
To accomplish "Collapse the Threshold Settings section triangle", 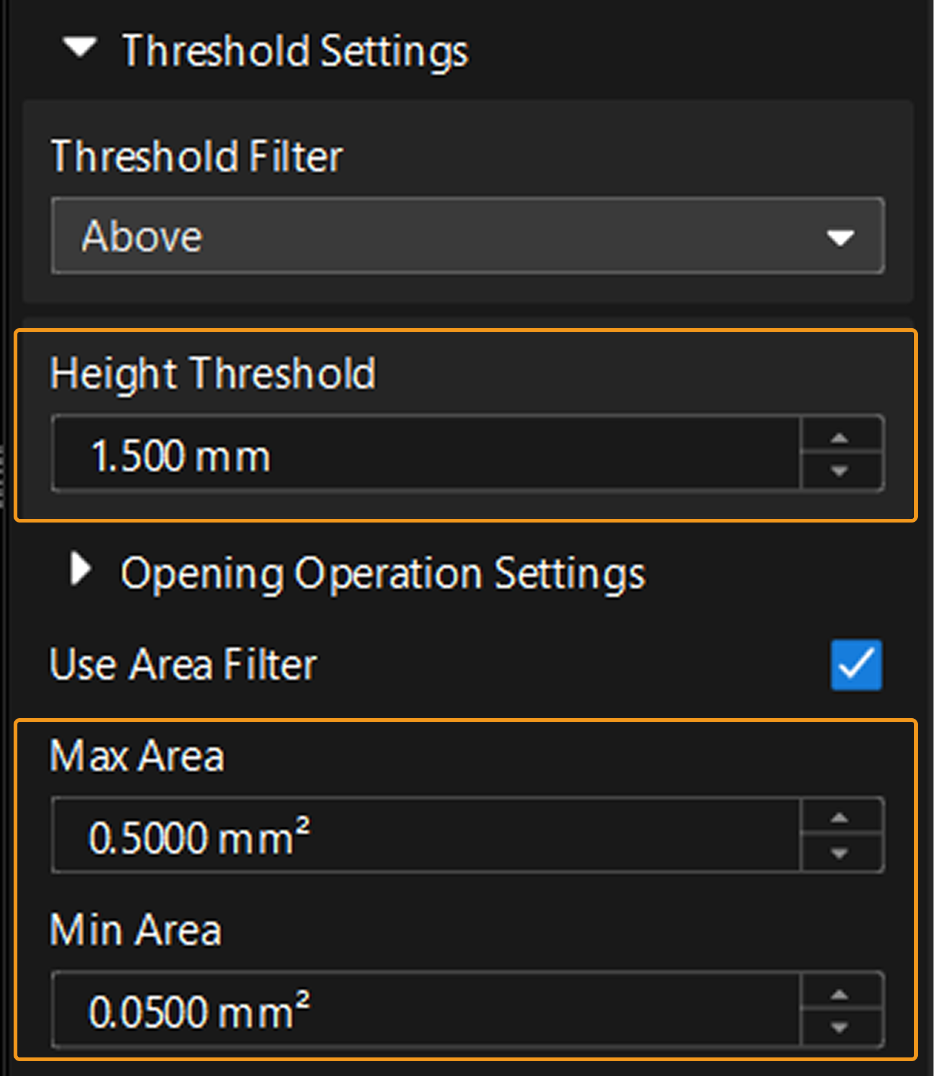I will point(81,48).
